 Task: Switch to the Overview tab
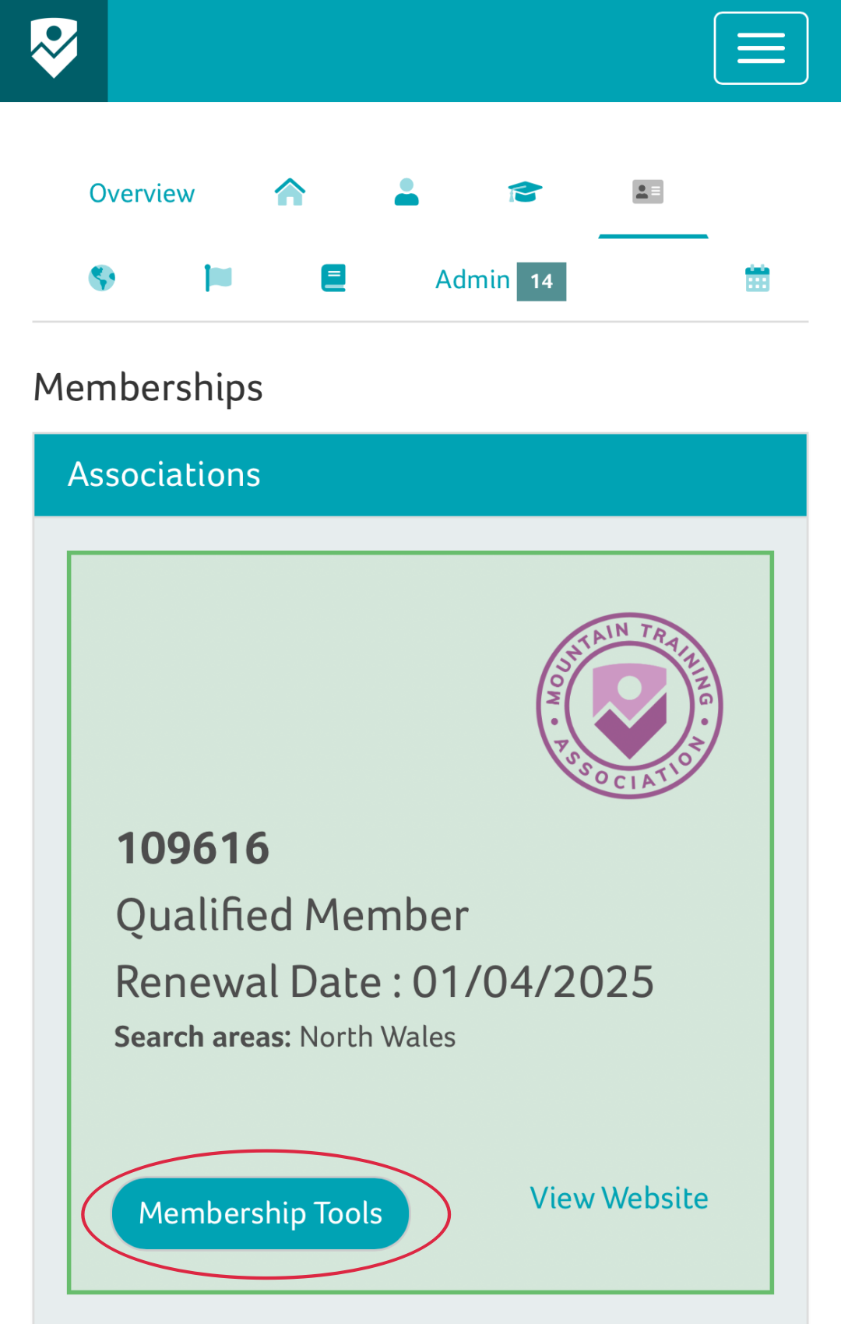(x=142, y=193)
